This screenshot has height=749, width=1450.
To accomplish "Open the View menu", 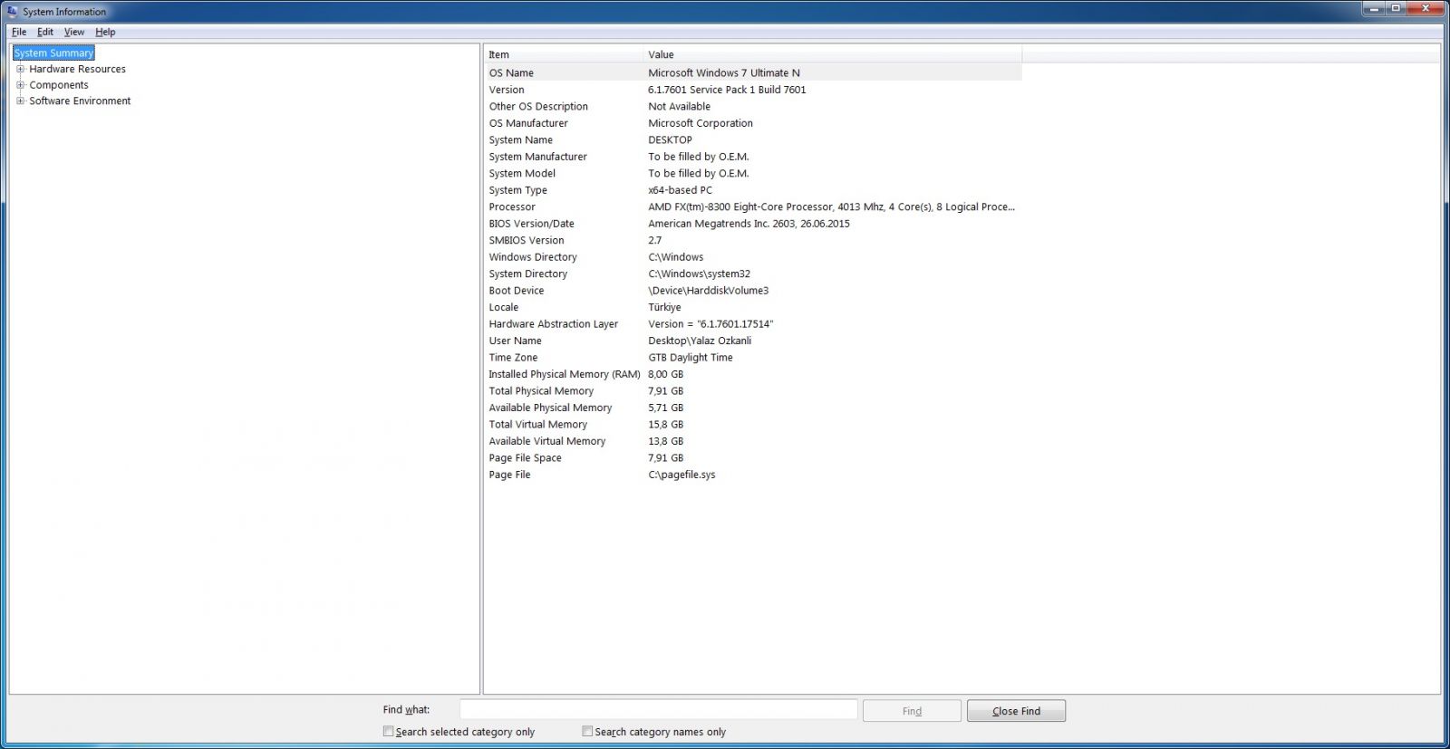I will point(74,32).
